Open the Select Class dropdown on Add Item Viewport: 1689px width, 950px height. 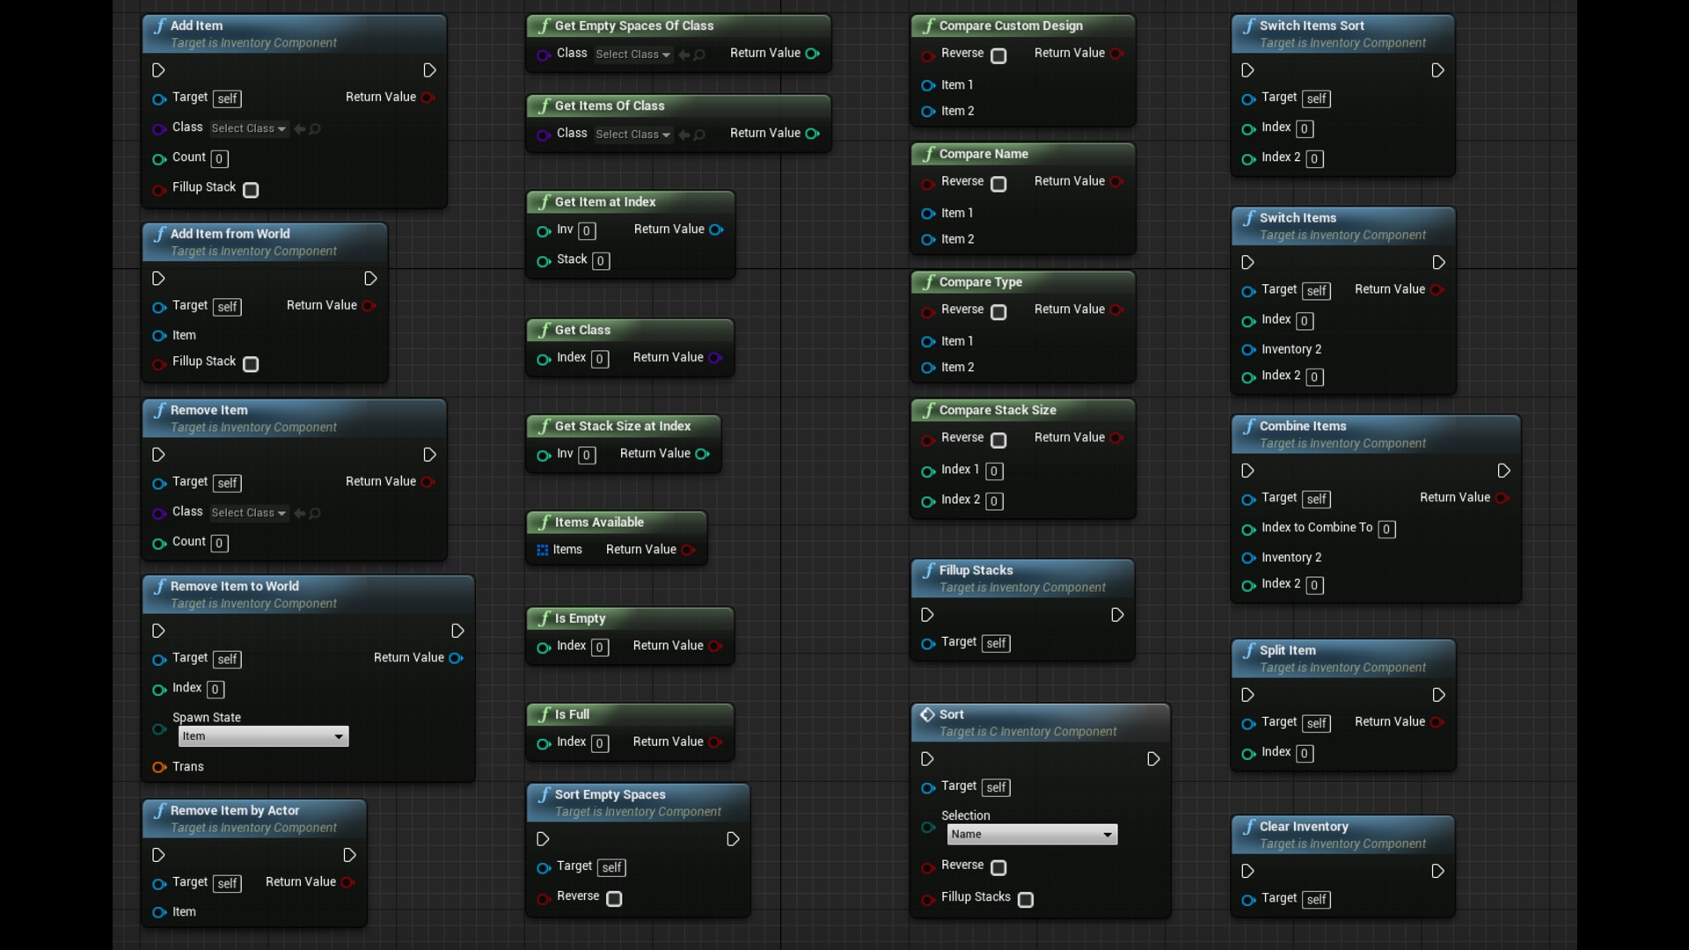248,128
